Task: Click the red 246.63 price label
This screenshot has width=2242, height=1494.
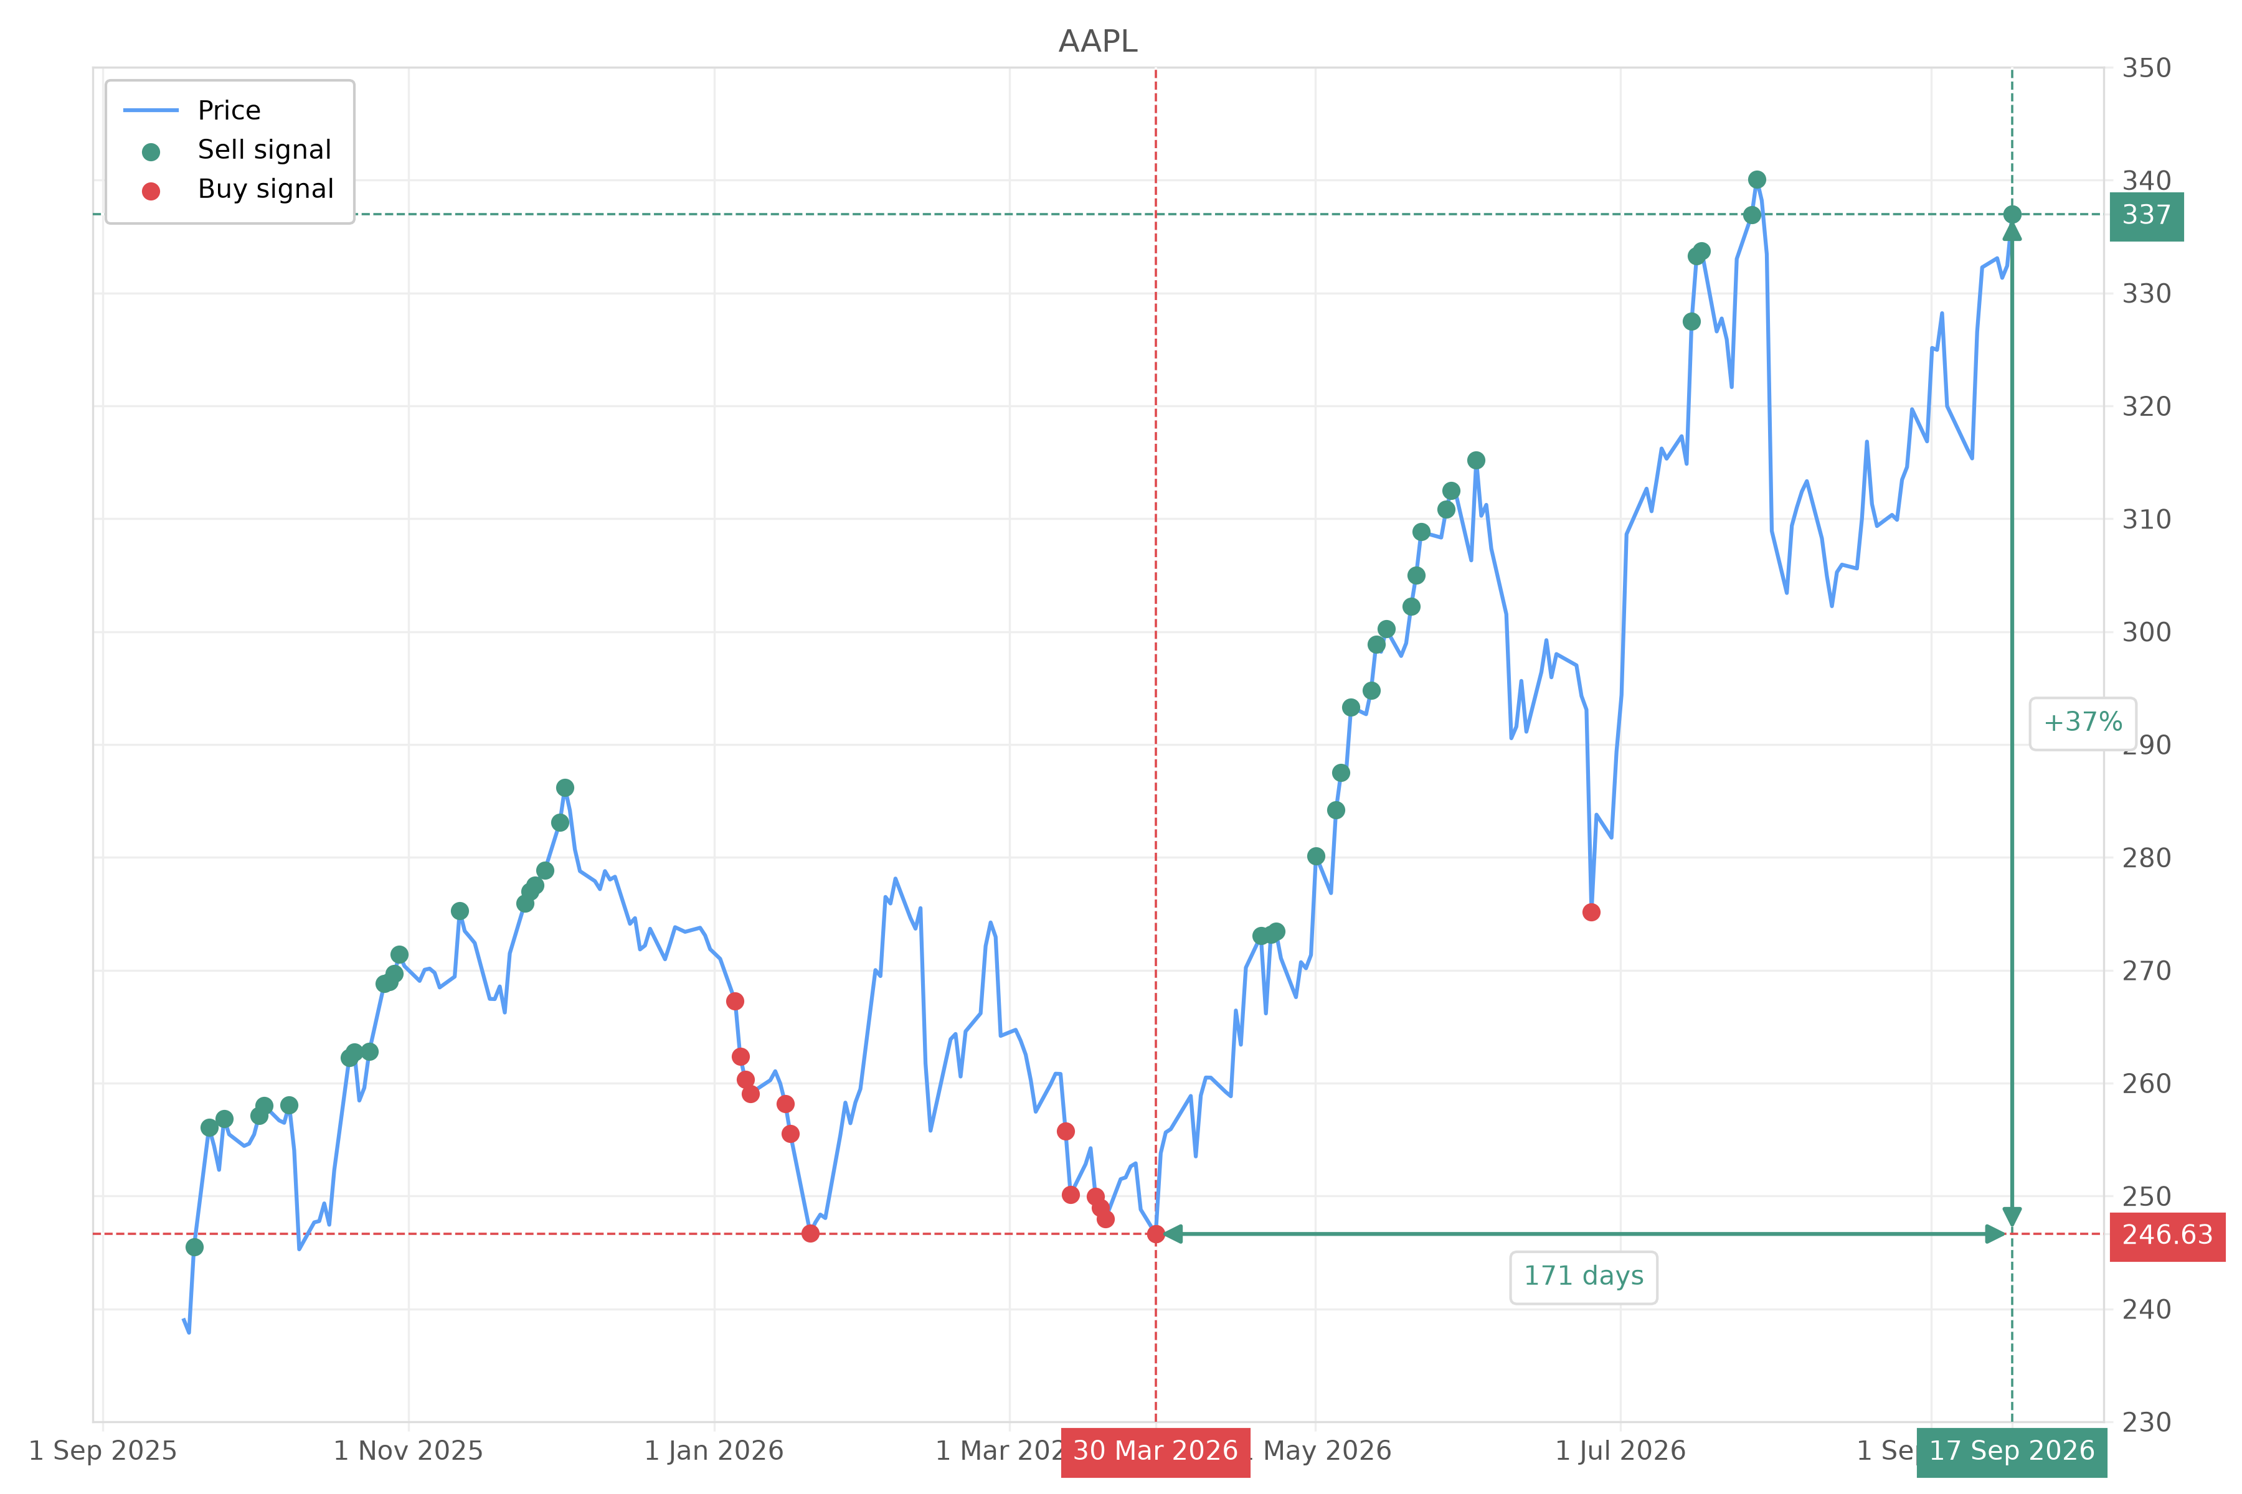Action: pyautogui.click(x=2167, y=1236)
